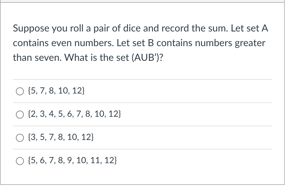Choose the shortest answer set option
This screenshot has width=286, height=187.
pyautogui.click(x=56, y=90)
